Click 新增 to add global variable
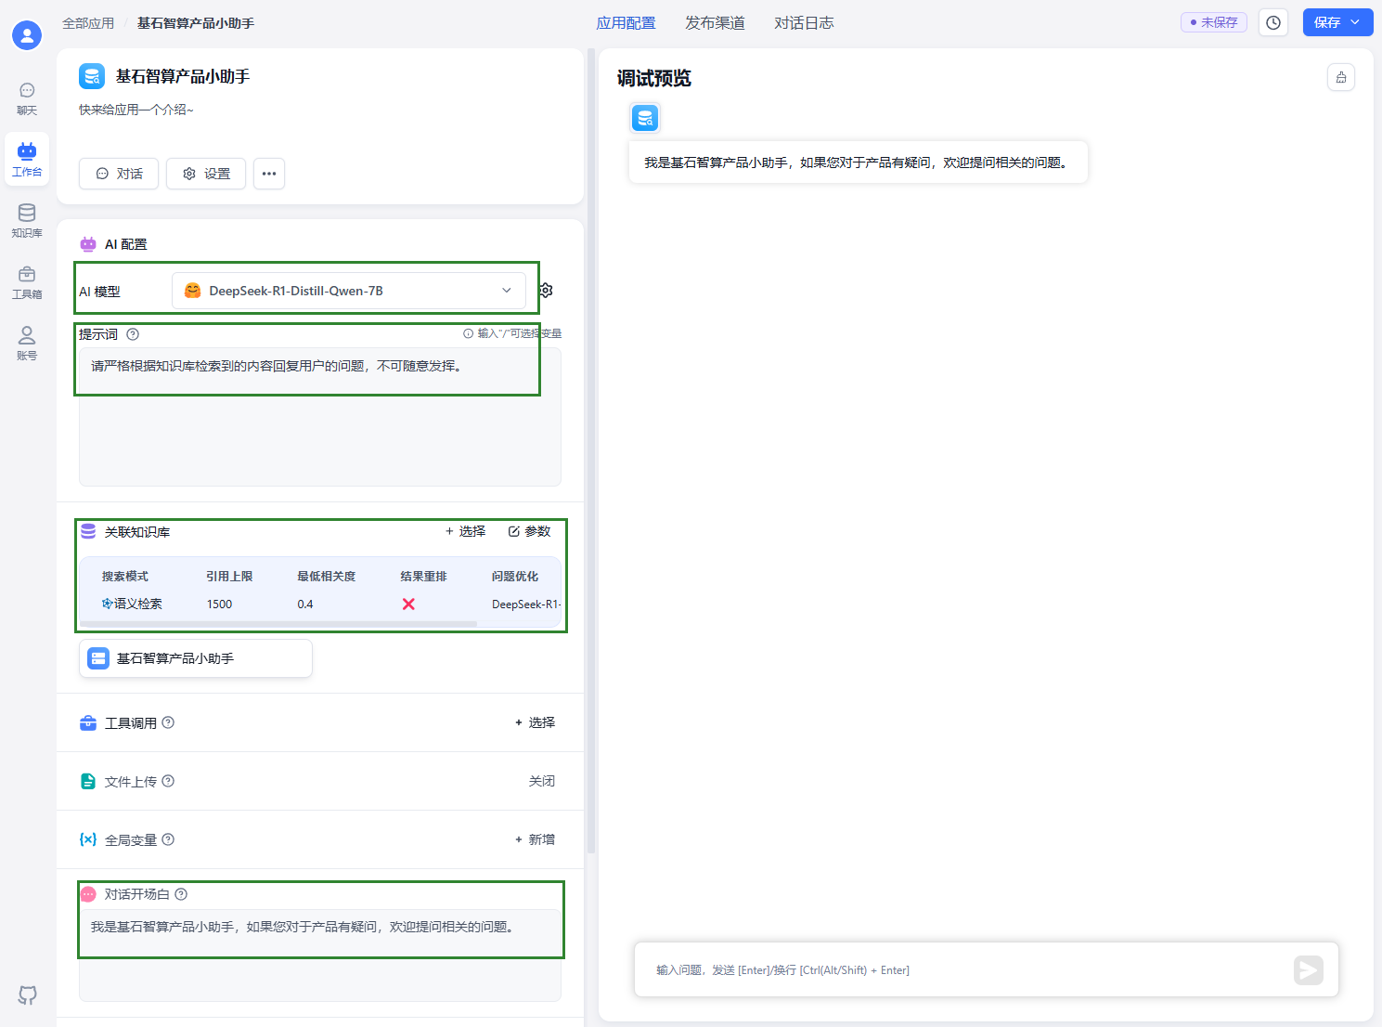1382x1027 pixels. point(535,839)
